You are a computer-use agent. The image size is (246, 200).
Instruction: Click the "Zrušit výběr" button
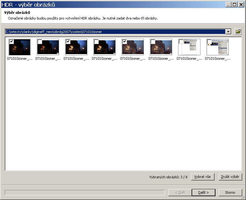[x=230, y=177]
